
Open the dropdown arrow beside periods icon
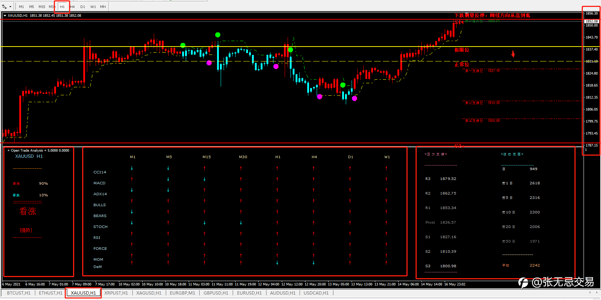coord(10,7)
